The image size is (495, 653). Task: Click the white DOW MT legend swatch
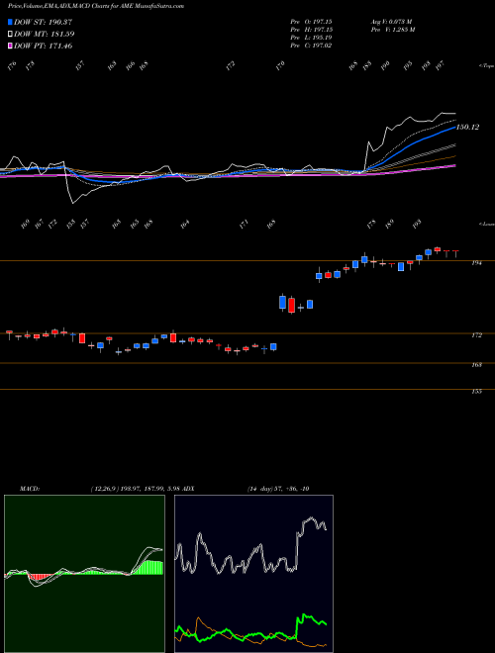pyautogui.click(x=10, y=35)
